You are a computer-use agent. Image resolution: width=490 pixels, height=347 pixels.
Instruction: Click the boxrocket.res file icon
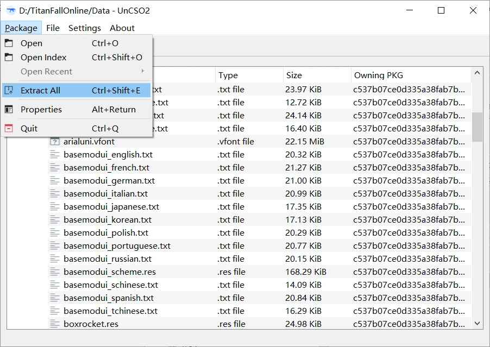tap(54, 324)
